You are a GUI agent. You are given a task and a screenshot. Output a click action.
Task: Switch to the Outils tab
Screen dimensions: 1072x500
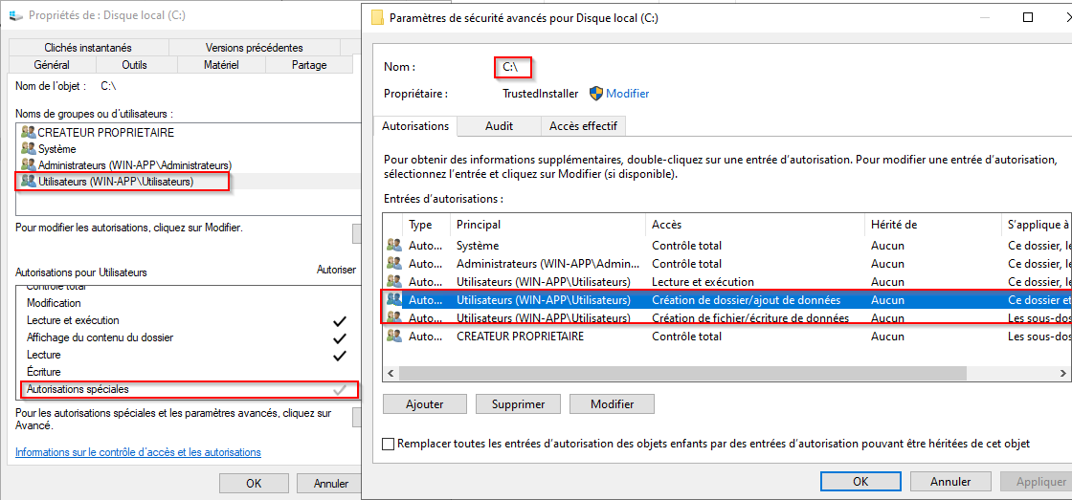tap(135, 65)
